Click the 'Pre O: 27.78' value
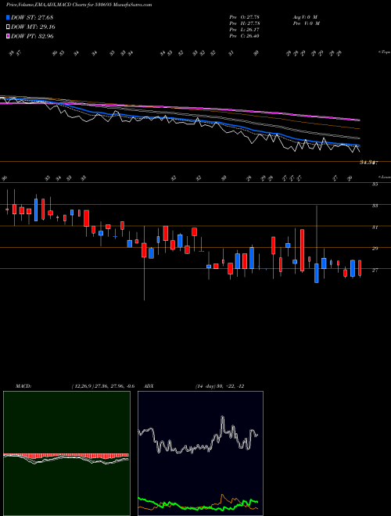The height and width of the screenshot is (516, 391). (245, 17)
